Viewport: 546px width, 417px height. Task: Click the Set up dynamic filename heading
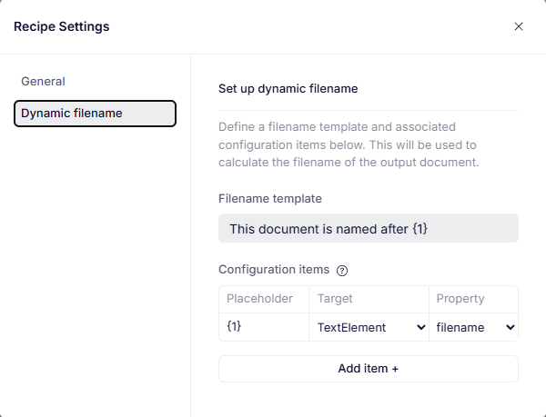[x=288, y=89]
